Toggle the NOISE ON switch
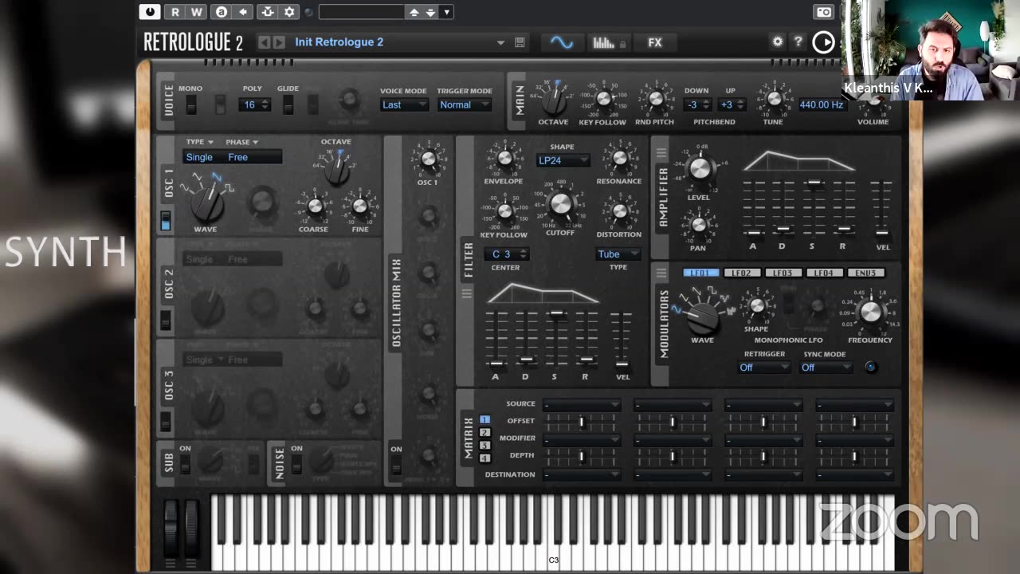The width and height of the screenshot is (1020, 574). coord(296,463)
